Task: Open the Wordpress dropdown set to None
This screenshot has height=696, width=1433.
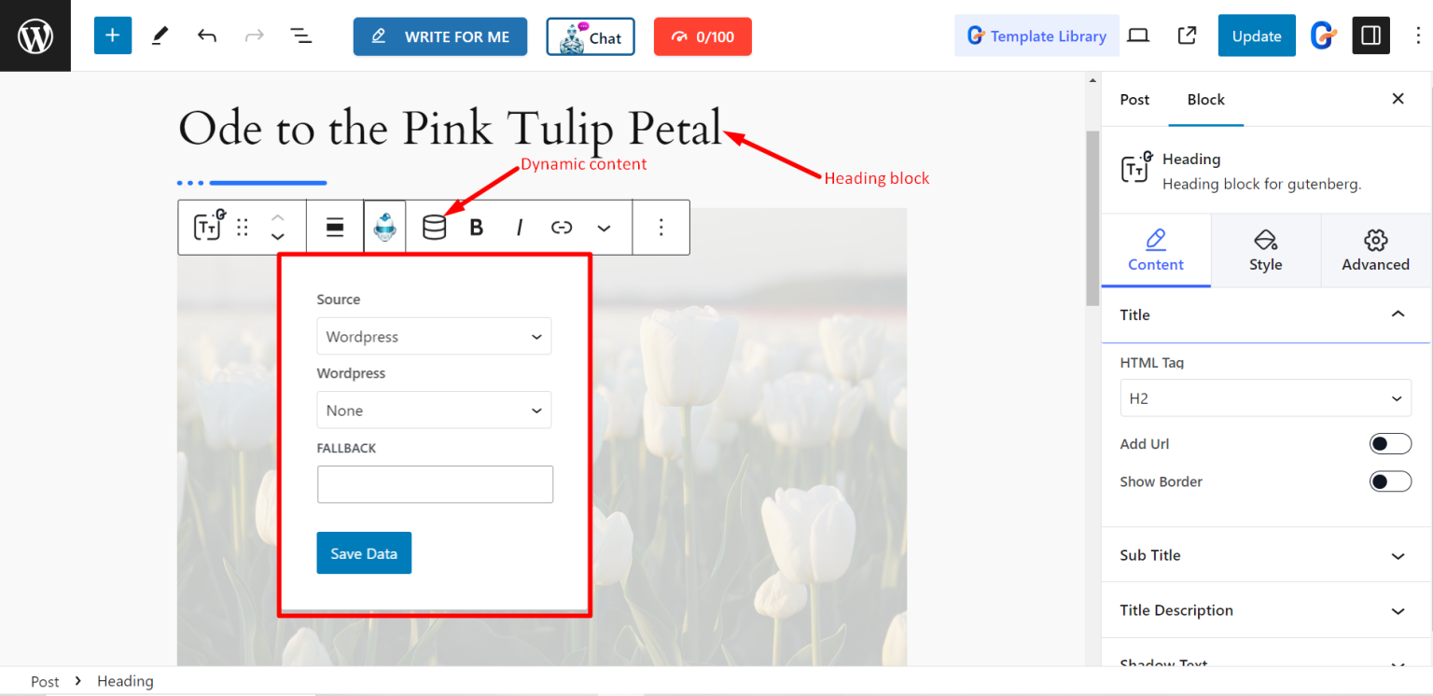Action: (x=434, y=410)
